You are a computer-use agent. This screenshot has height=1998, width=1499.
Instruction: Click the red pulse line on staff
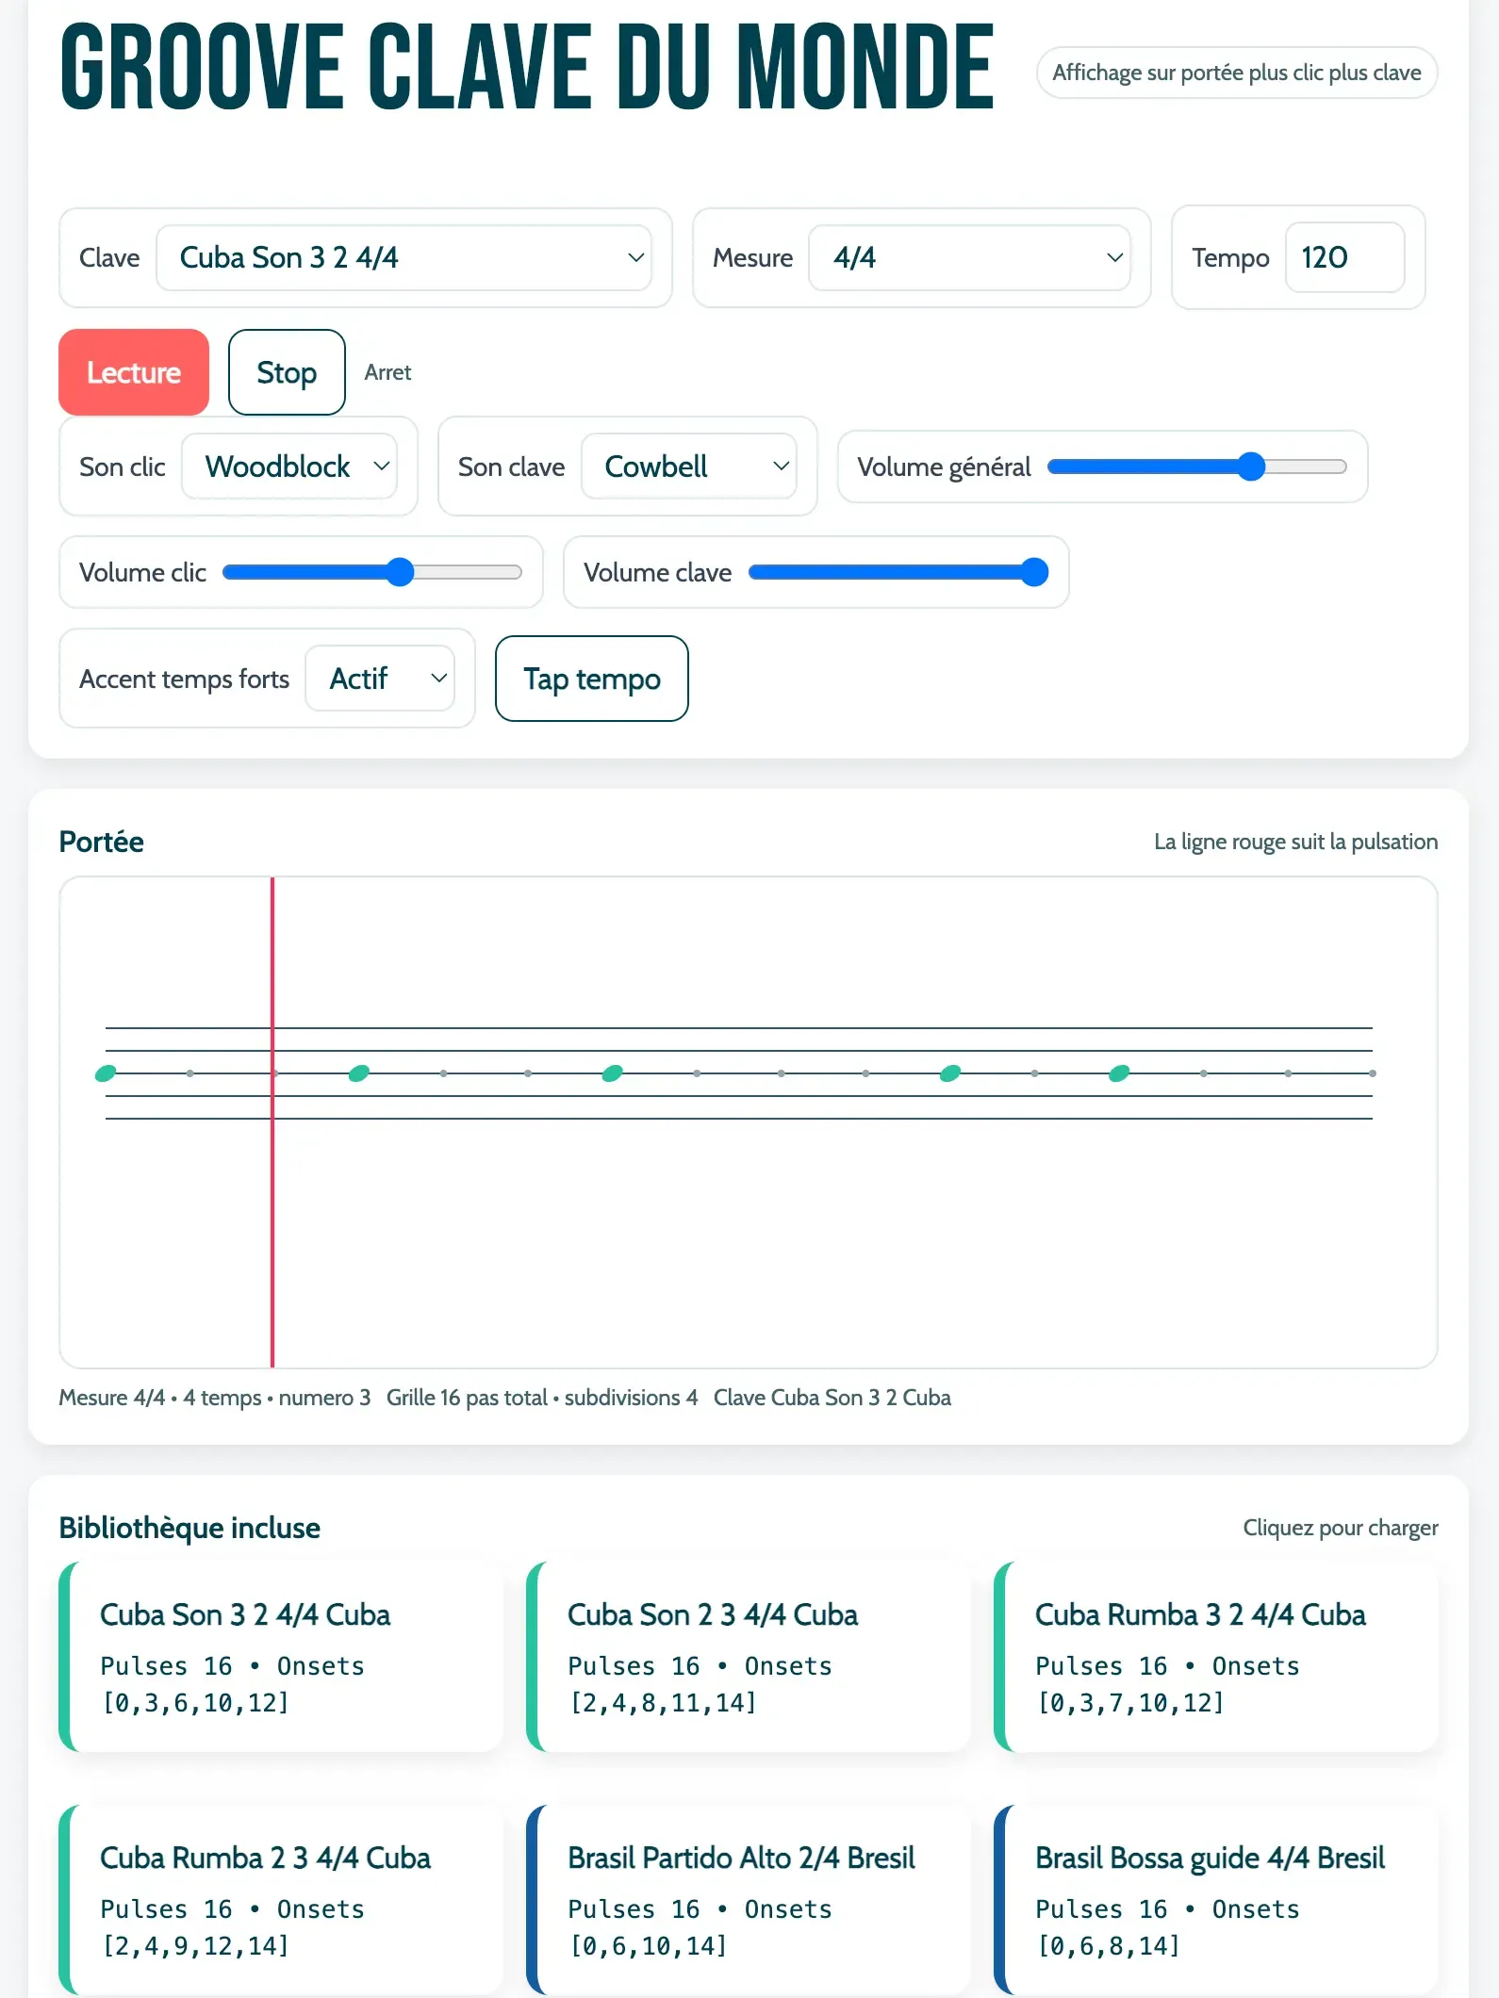pos(272,1225)
